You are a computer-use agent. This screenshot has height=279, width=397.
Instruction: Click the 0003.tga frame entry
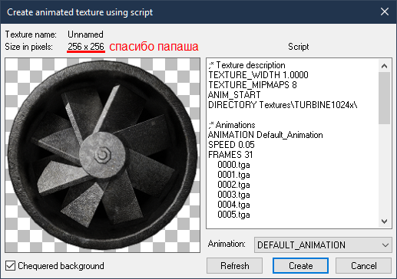pos(233,195)
